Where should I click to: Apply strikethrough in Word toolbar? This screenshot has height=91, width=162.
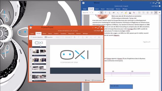click(x=114, y=13)
